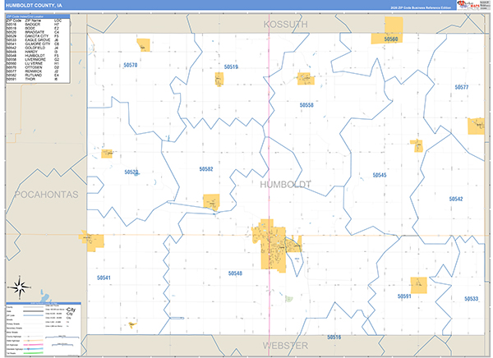
Task: Click ZIP label 50545 on map
Action: (380, 175)
